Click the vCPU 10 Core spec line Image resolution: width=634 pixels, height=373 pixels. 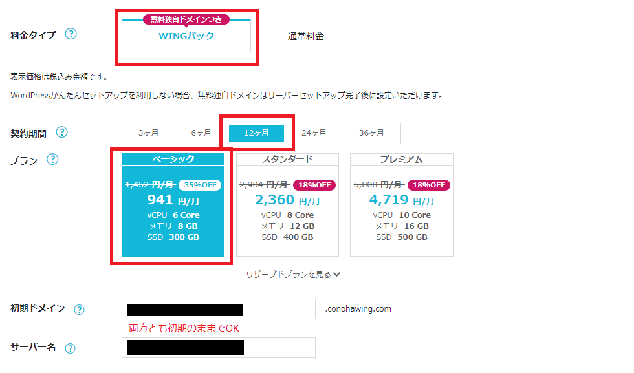(402, 215)
